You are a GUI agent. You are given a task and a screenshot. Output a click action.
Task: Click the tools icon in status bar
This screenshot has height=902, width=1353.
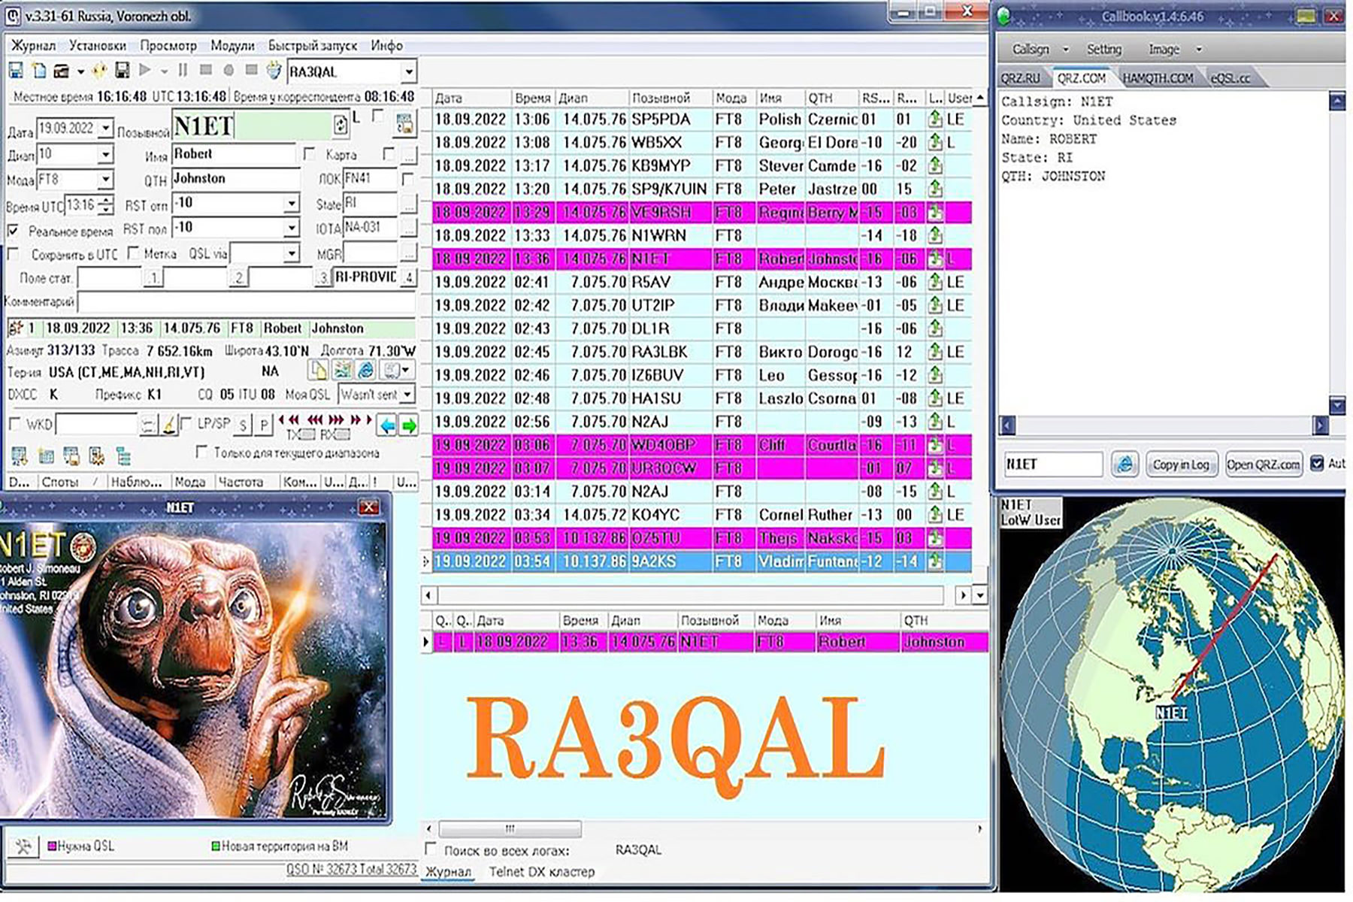point(24,846)
